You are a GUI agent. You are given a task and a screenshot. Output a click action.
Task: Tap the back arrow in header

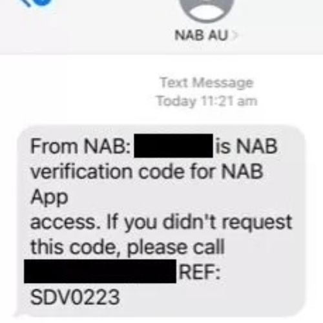click(26, 3)
